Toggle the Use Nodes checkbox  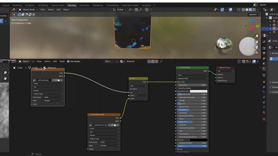(68, 62)
